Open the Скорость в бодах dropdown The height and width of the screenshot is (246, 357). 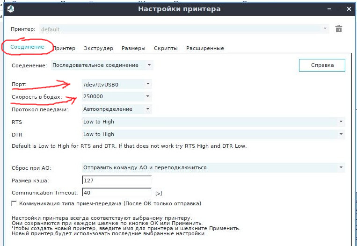pyautogui.click(x=117, y=97)
